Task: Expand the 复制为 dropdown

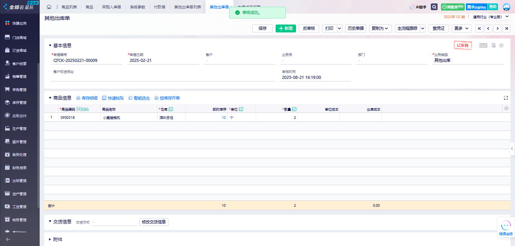Action: pyautogui.click(x=380, y=28)
